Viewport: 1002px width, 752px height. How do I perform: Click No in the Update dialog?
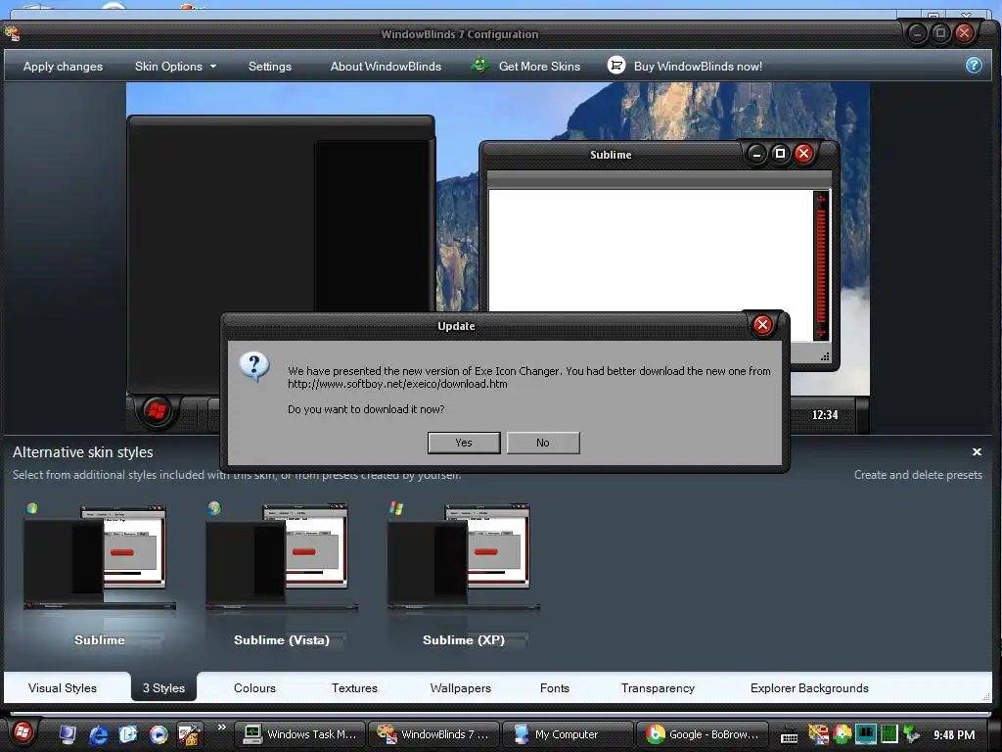542,443
